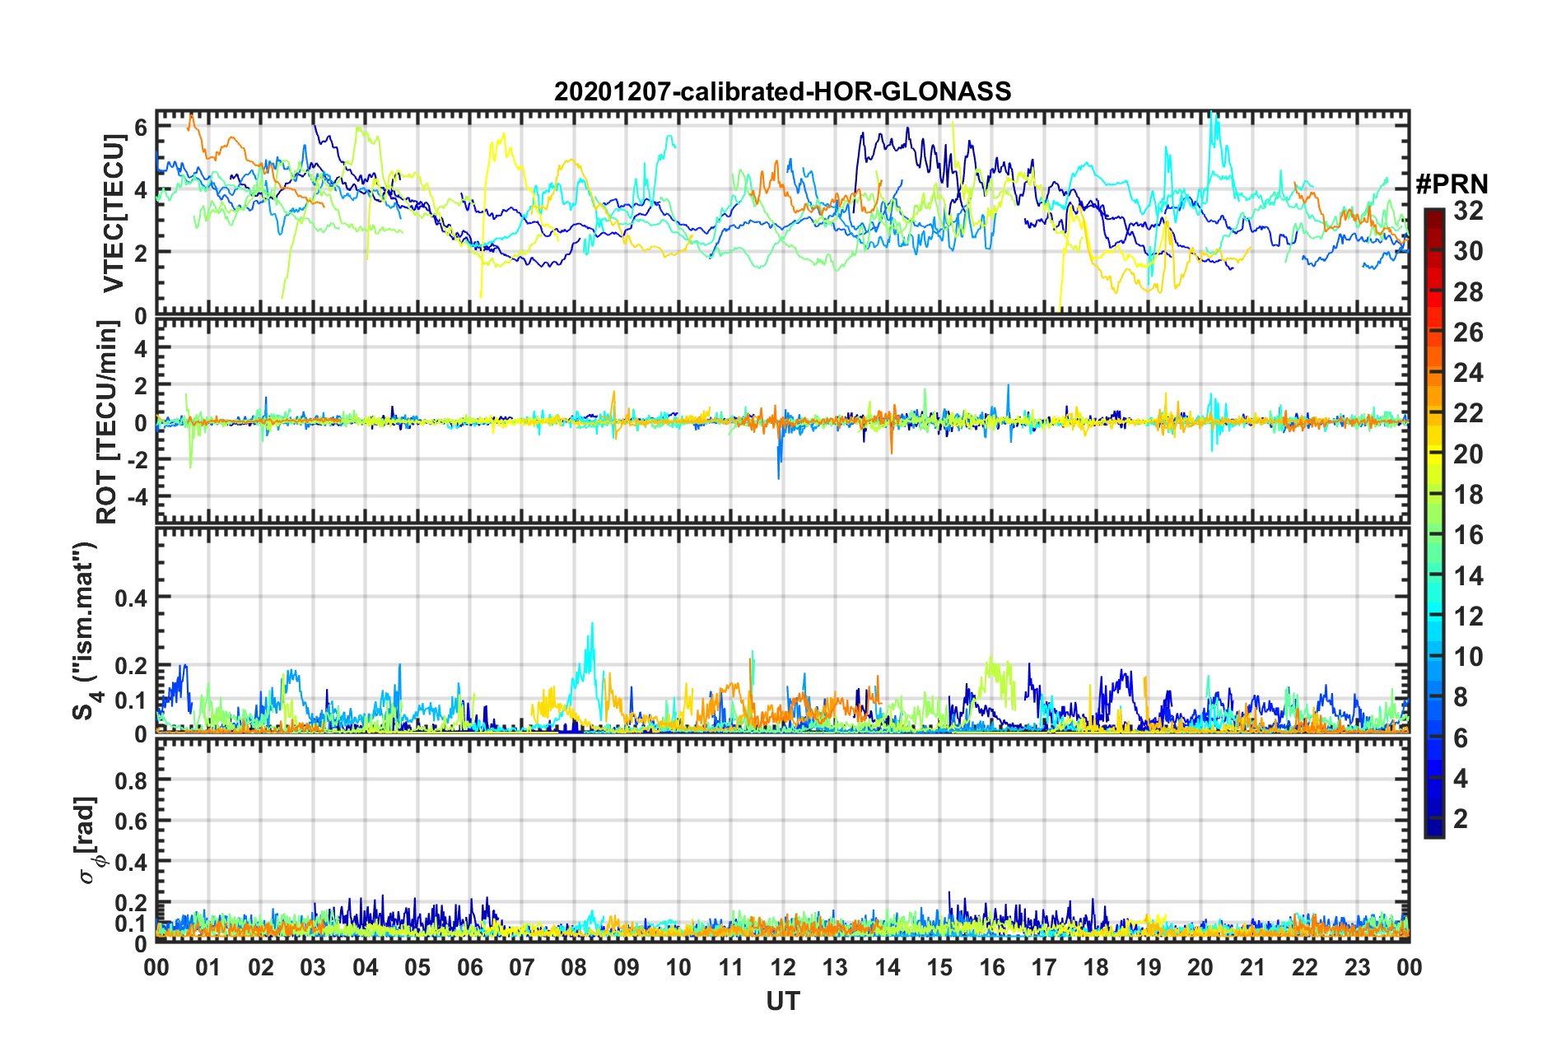Click the PRN color scale bar
Image resolution: width=1566 pixels, height=1047 pixels.
1433,523
